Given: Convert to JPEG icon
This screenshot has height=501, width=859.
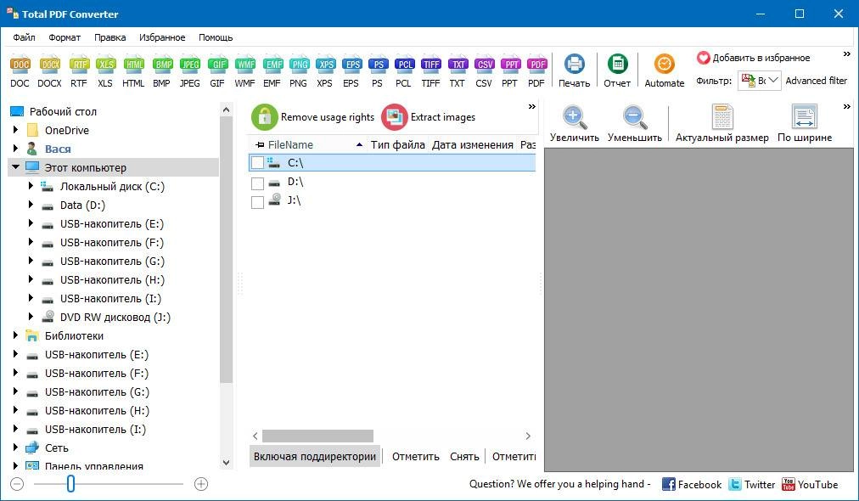Looking at the screenshot, I should [190, 71].
